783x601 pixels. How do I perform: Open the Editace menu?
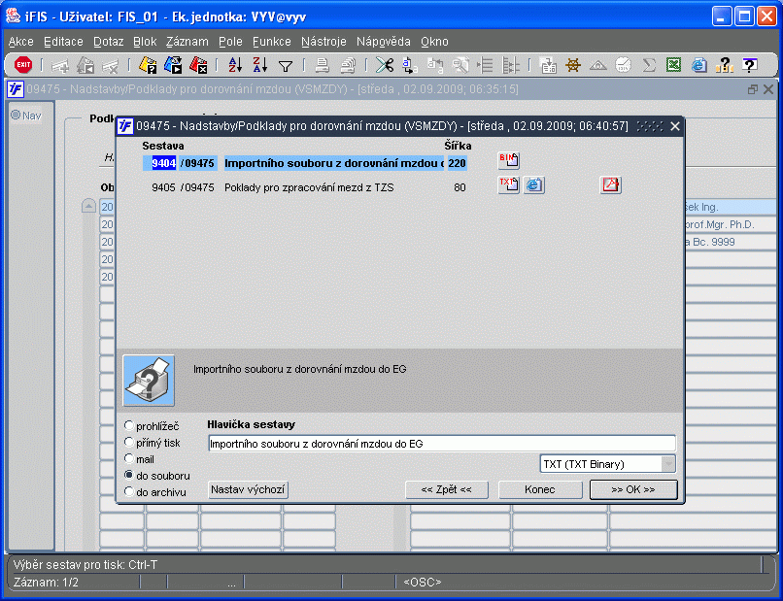pos(63,42)
